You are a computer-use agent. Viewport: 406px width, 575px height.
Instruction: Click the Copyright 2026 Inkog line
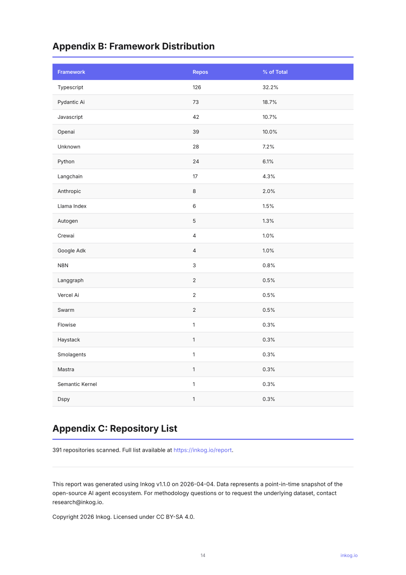(x=124, y=517)
